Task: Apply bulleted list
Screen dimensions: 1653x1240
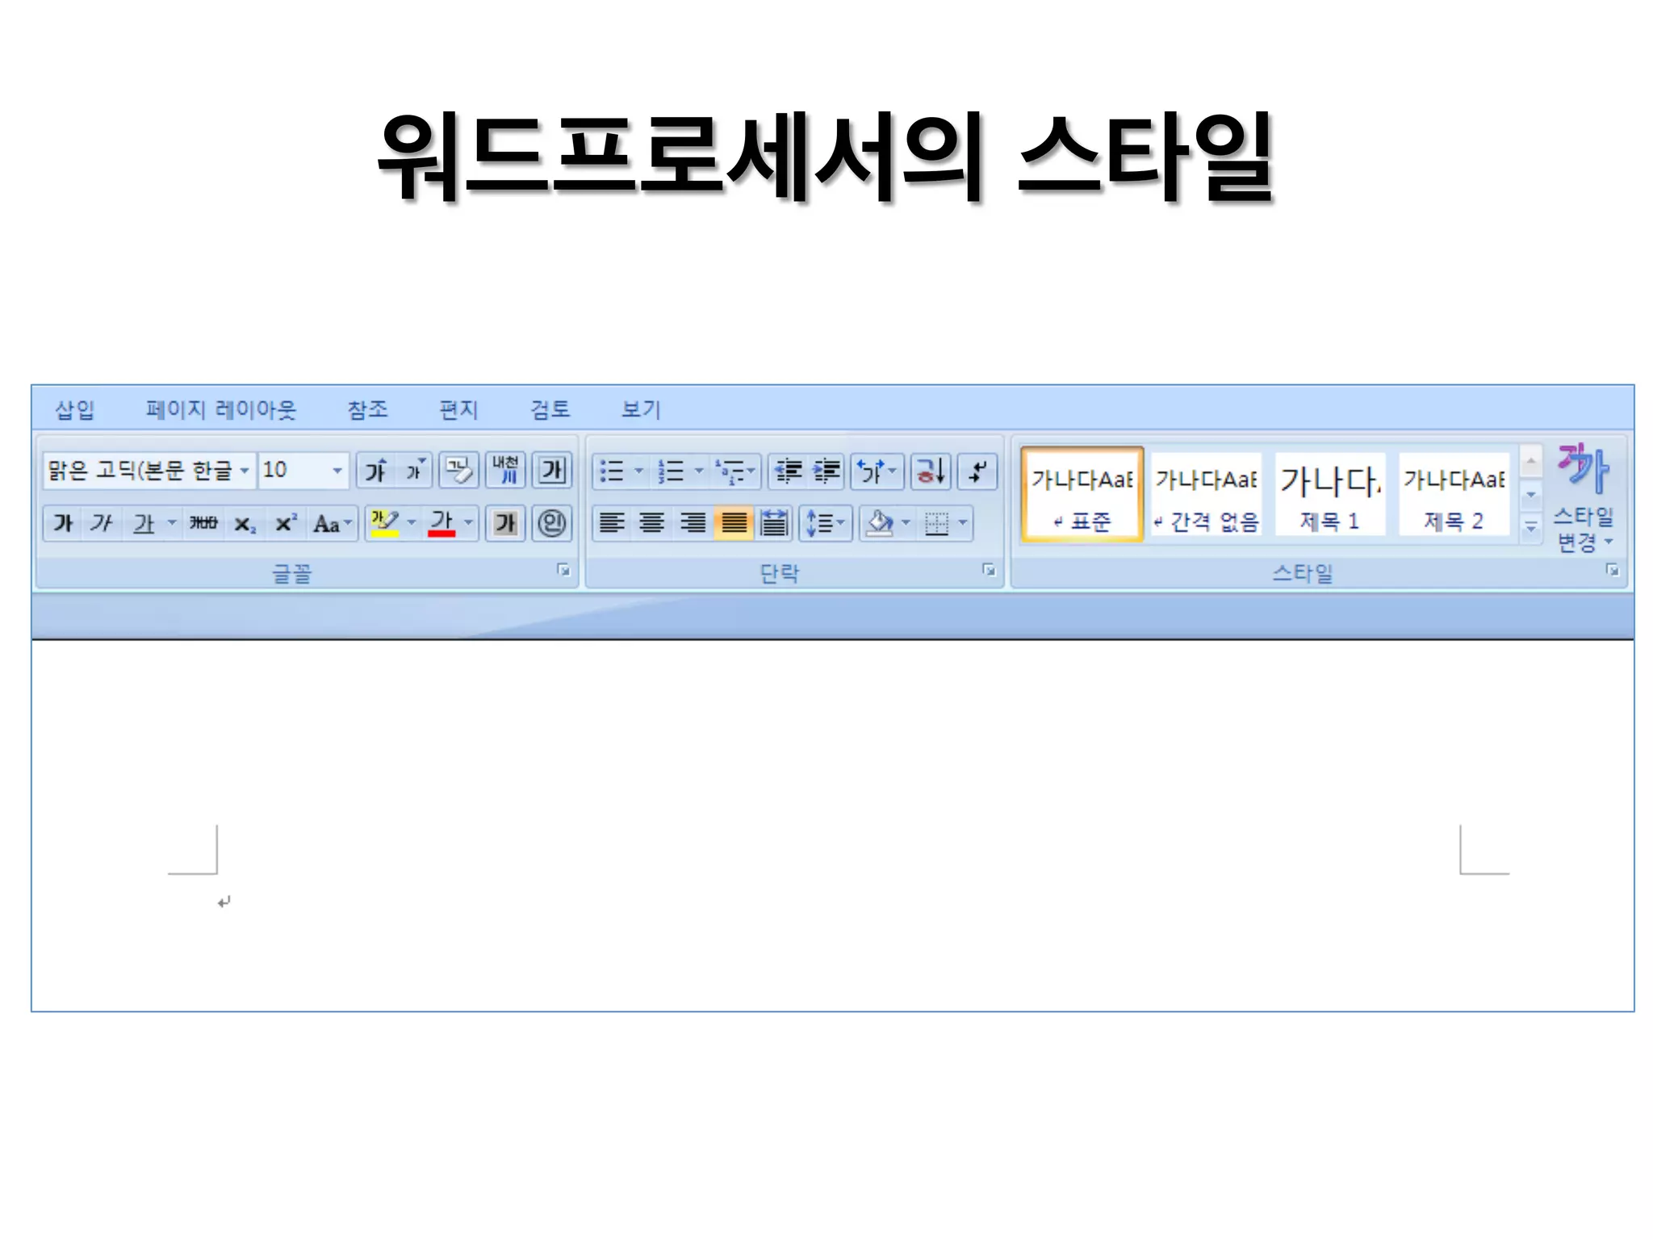Action: [612, 471]
